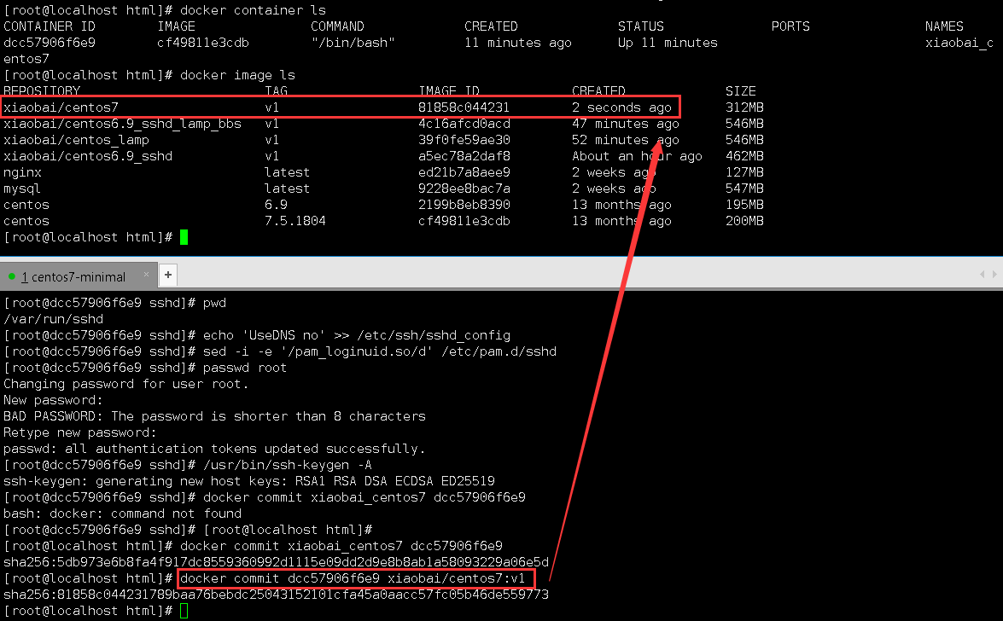Click 'Changing password for user root.' line
This screenshot has height=621, width=1003.
point(126,385)
